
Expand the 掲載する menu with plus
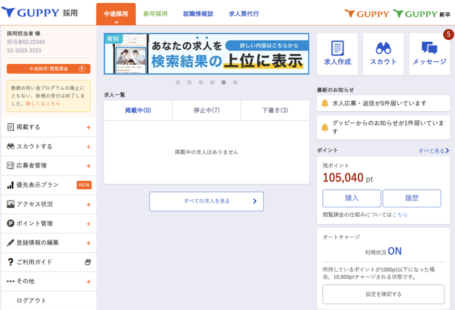point(88,128)
